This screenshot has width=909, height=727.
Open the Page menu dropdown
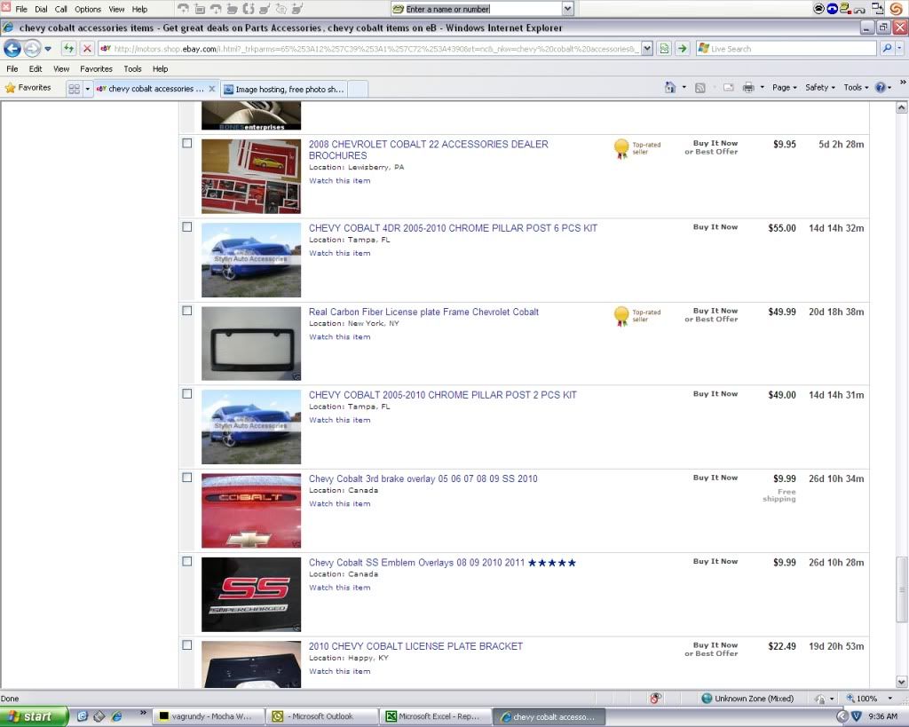click(x=785, y=88)
